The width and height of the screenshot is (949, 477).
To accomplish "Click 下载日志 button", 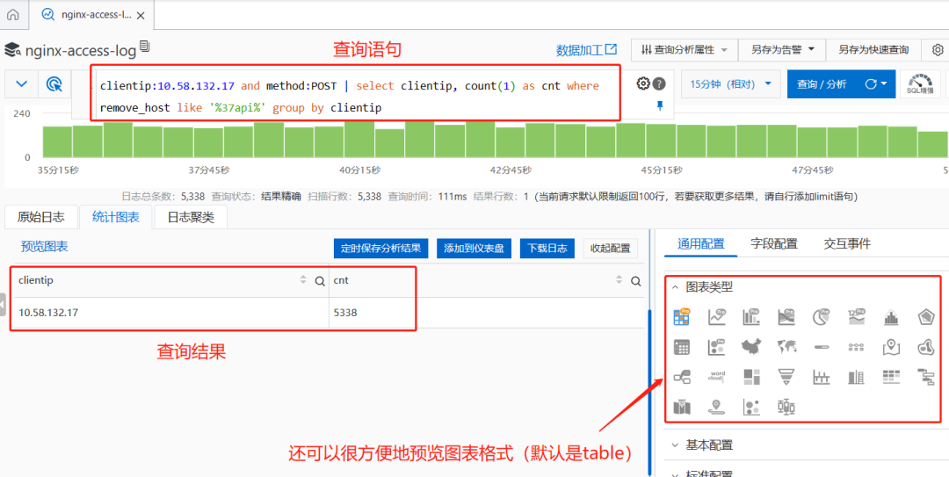I will click(547, 249).
